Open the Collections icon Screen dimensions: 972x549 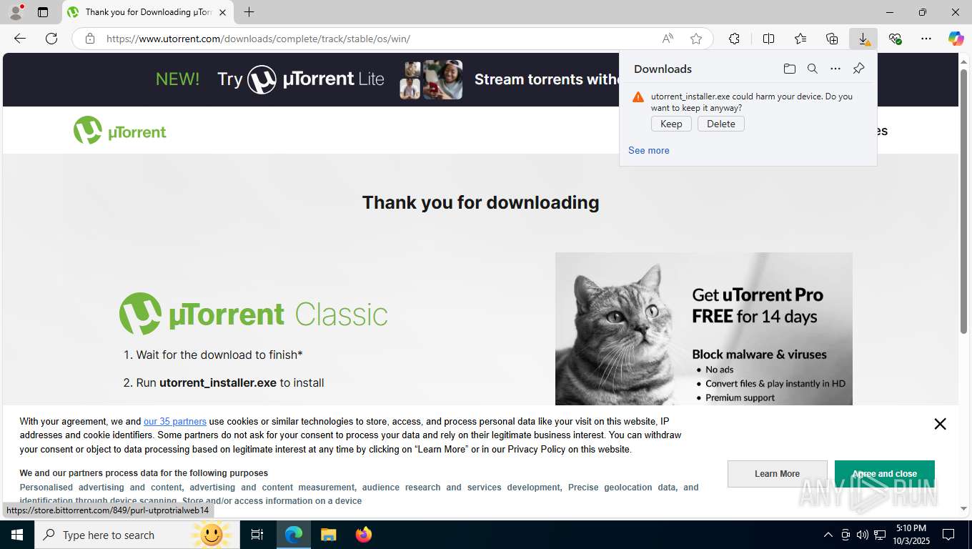832,39
